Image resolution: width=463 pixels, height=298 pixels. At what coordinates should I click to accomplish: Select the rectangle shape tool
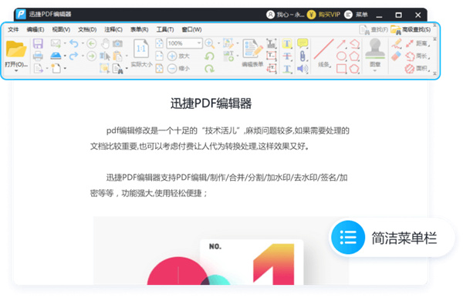tap(341, 69)
